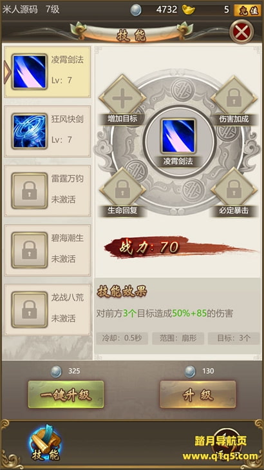
Task: Open the 增加目标 plus rune slot
Action: coord(122,98)
